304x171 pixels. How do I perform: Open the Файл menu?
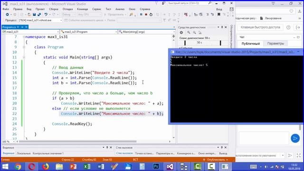[x=6, y=9]
